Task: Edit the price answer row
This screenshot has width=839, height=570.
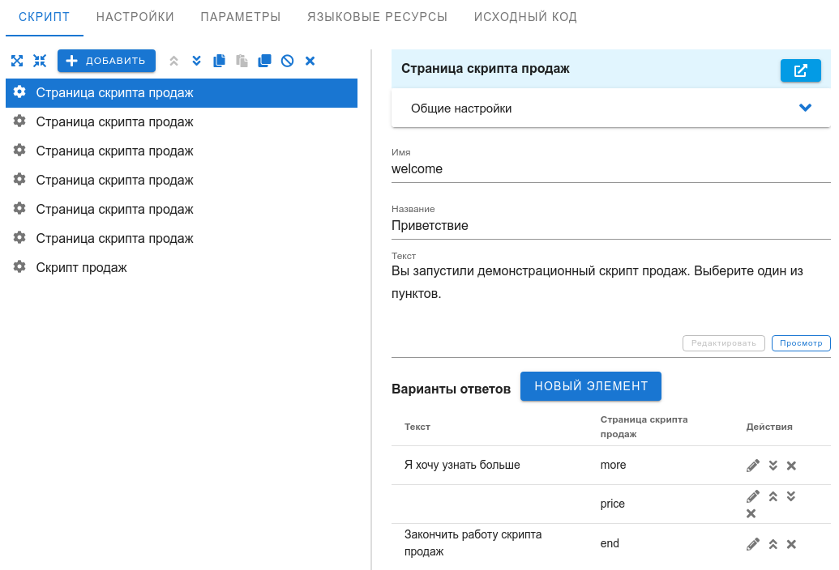Action: (753, 496)
